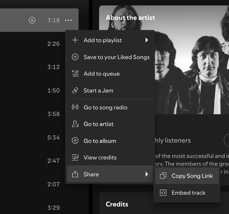Screen dimensions: 229x214
Task: Click the plus icon for Add to playlist
Action: tap(75, 40)
